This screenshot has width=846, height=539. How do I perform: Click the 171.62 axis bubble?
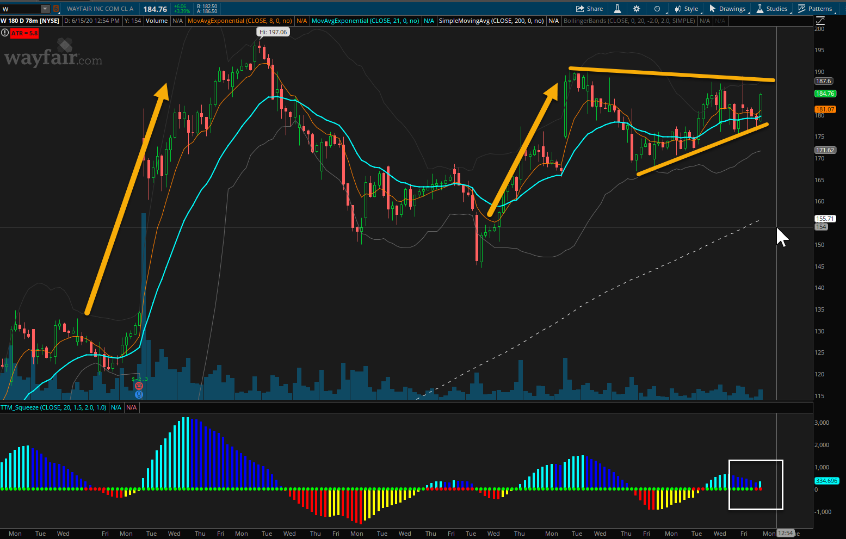tap(825, 150)
